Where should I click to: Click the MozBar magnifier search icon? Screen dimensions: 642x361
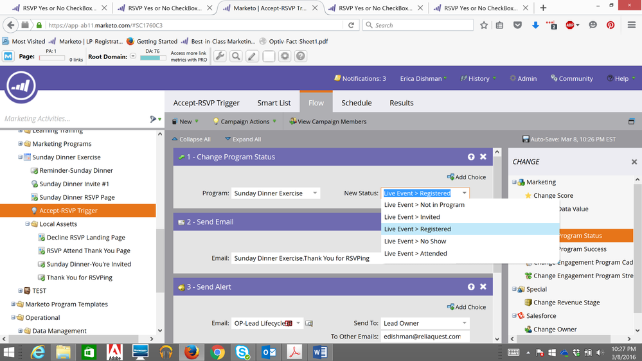click(x=236, y=56)
